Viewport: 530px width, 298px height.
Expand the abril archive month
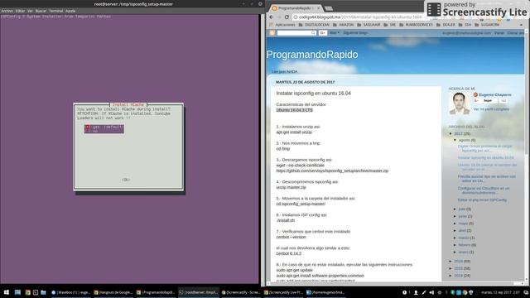click(x=455, y=230)
